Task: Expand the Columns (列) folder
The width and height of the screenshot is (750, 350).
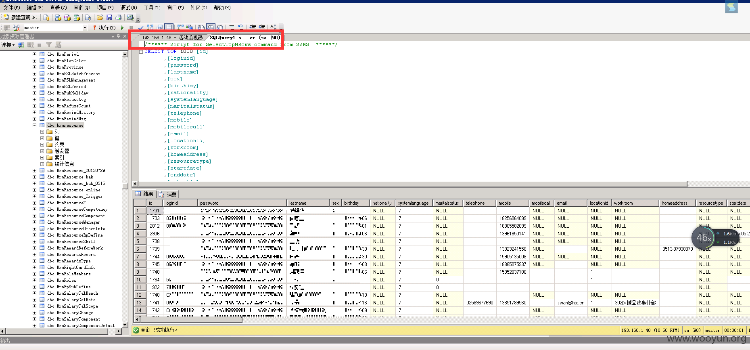Action: click(x=42, y=132)
